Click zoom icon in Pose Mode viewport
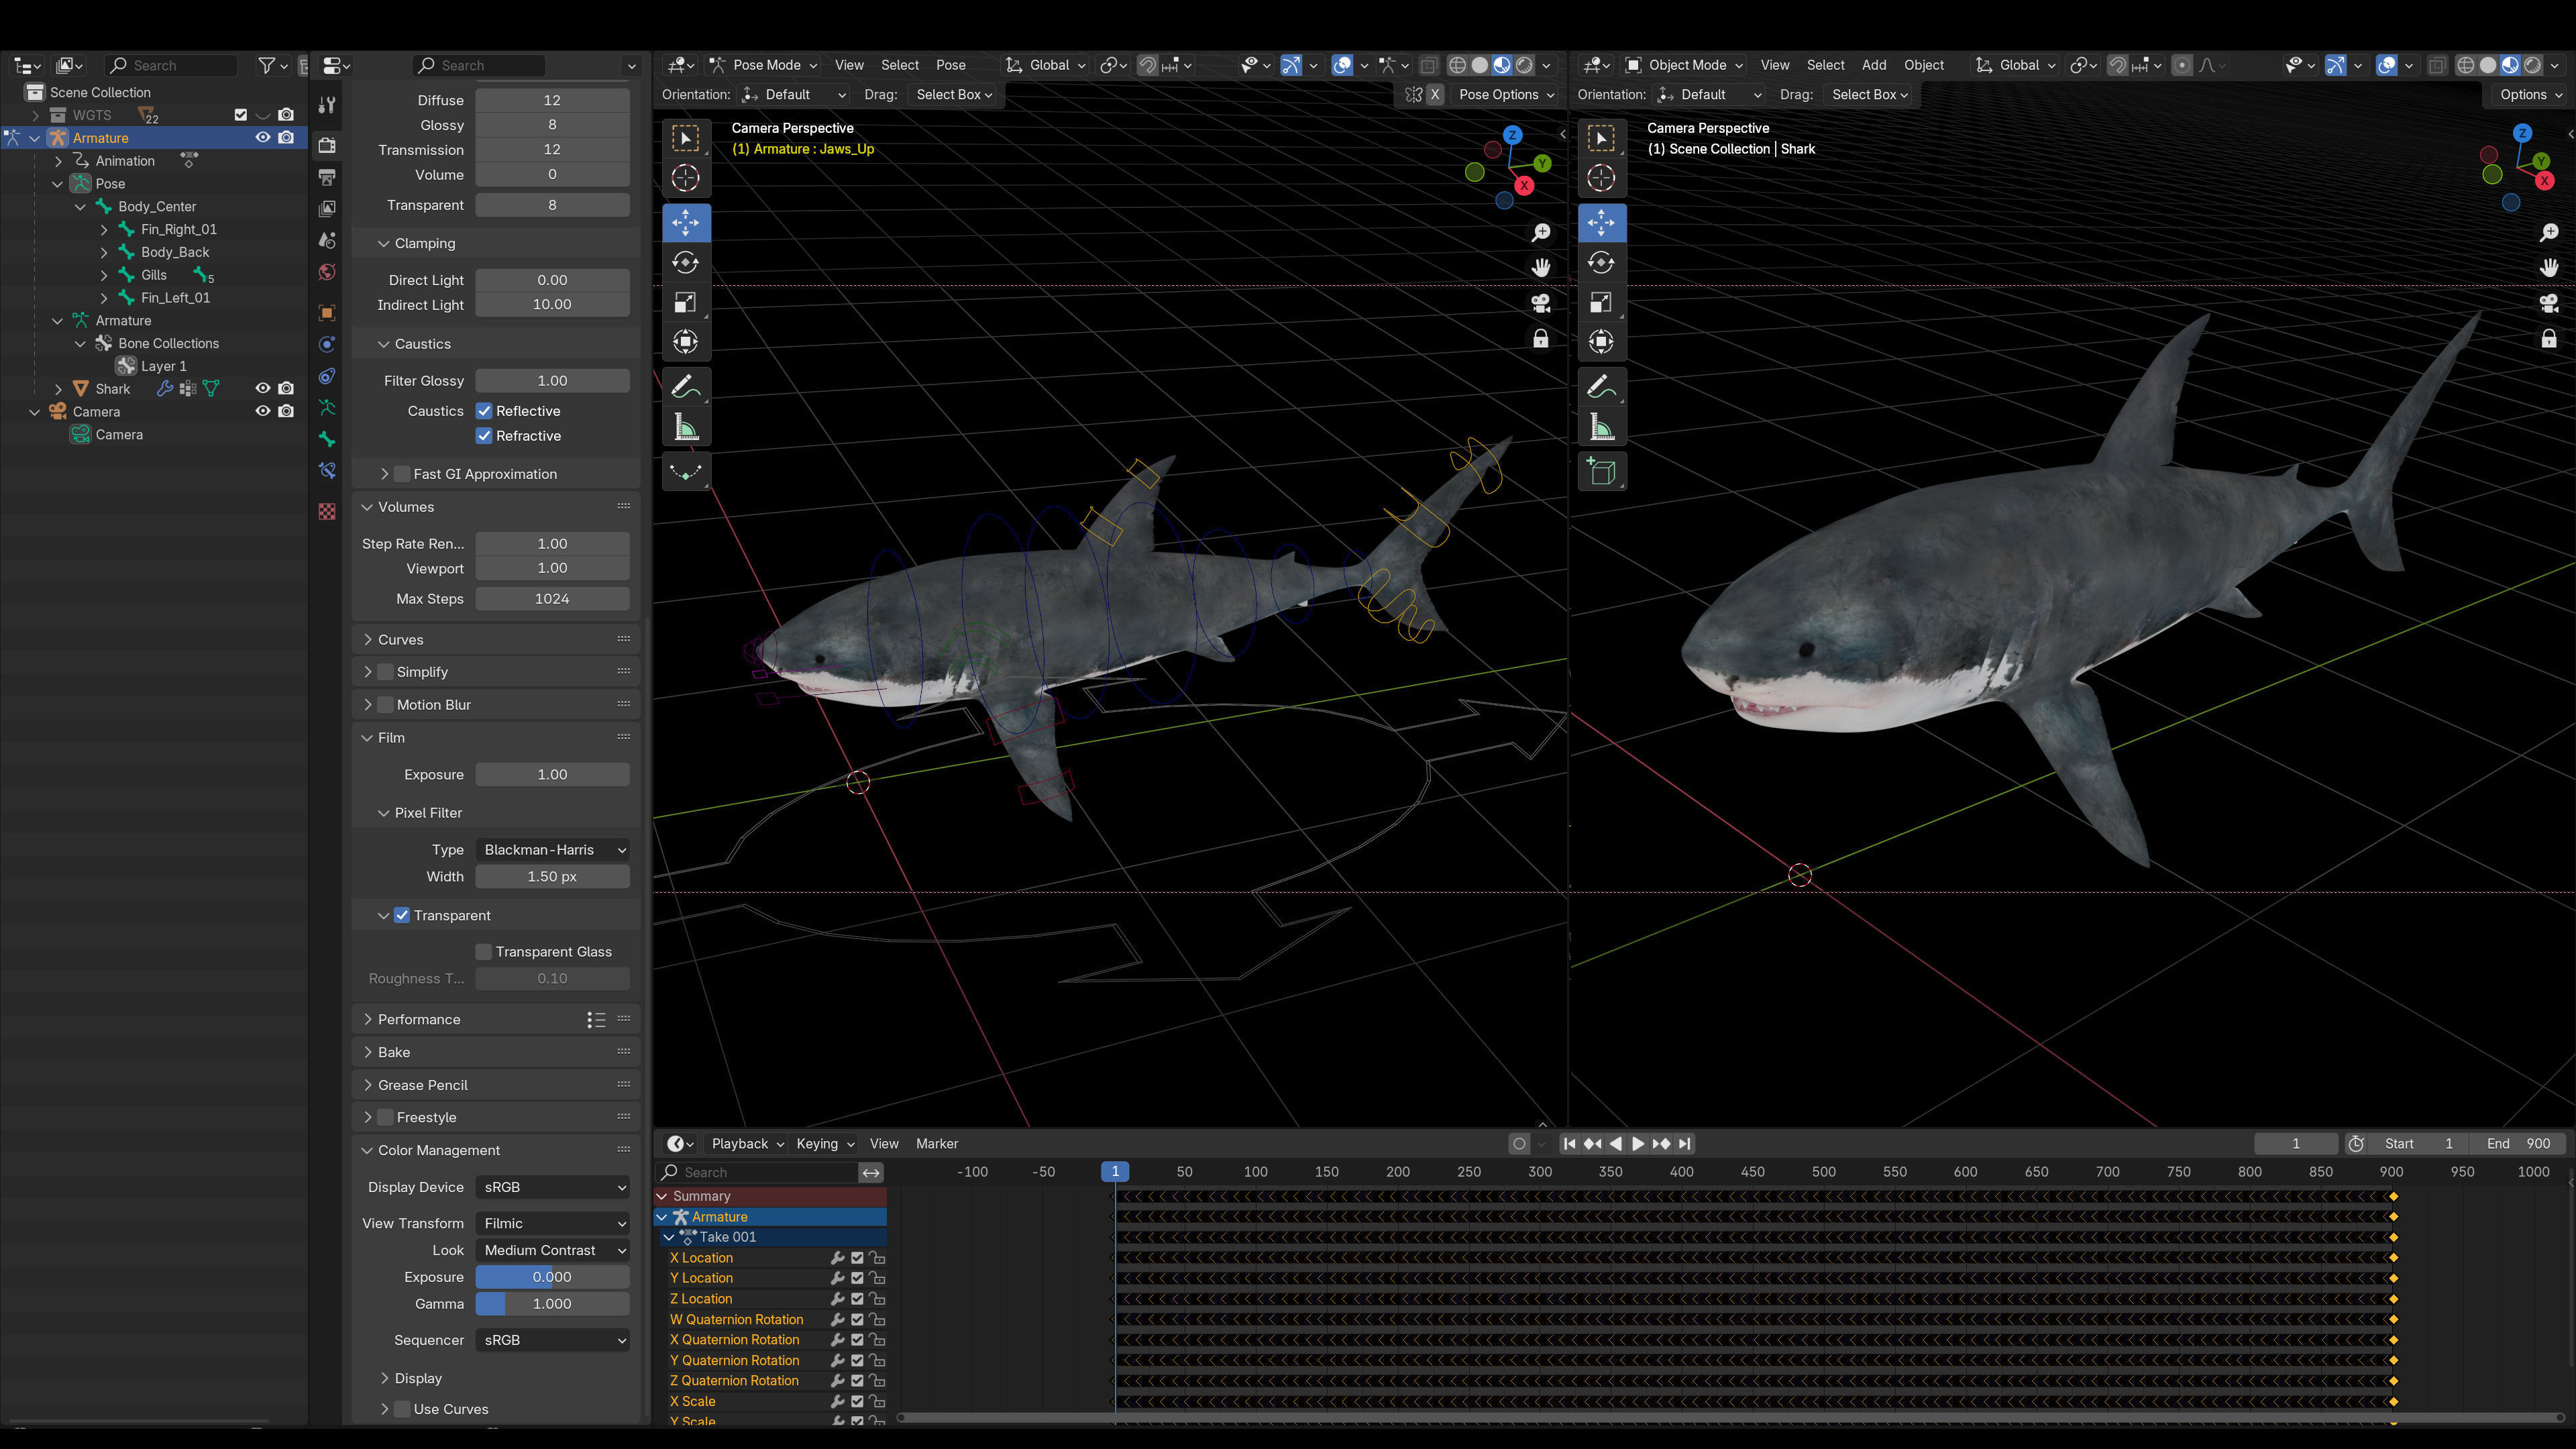2576x1449 pixels. (1541, 232)
